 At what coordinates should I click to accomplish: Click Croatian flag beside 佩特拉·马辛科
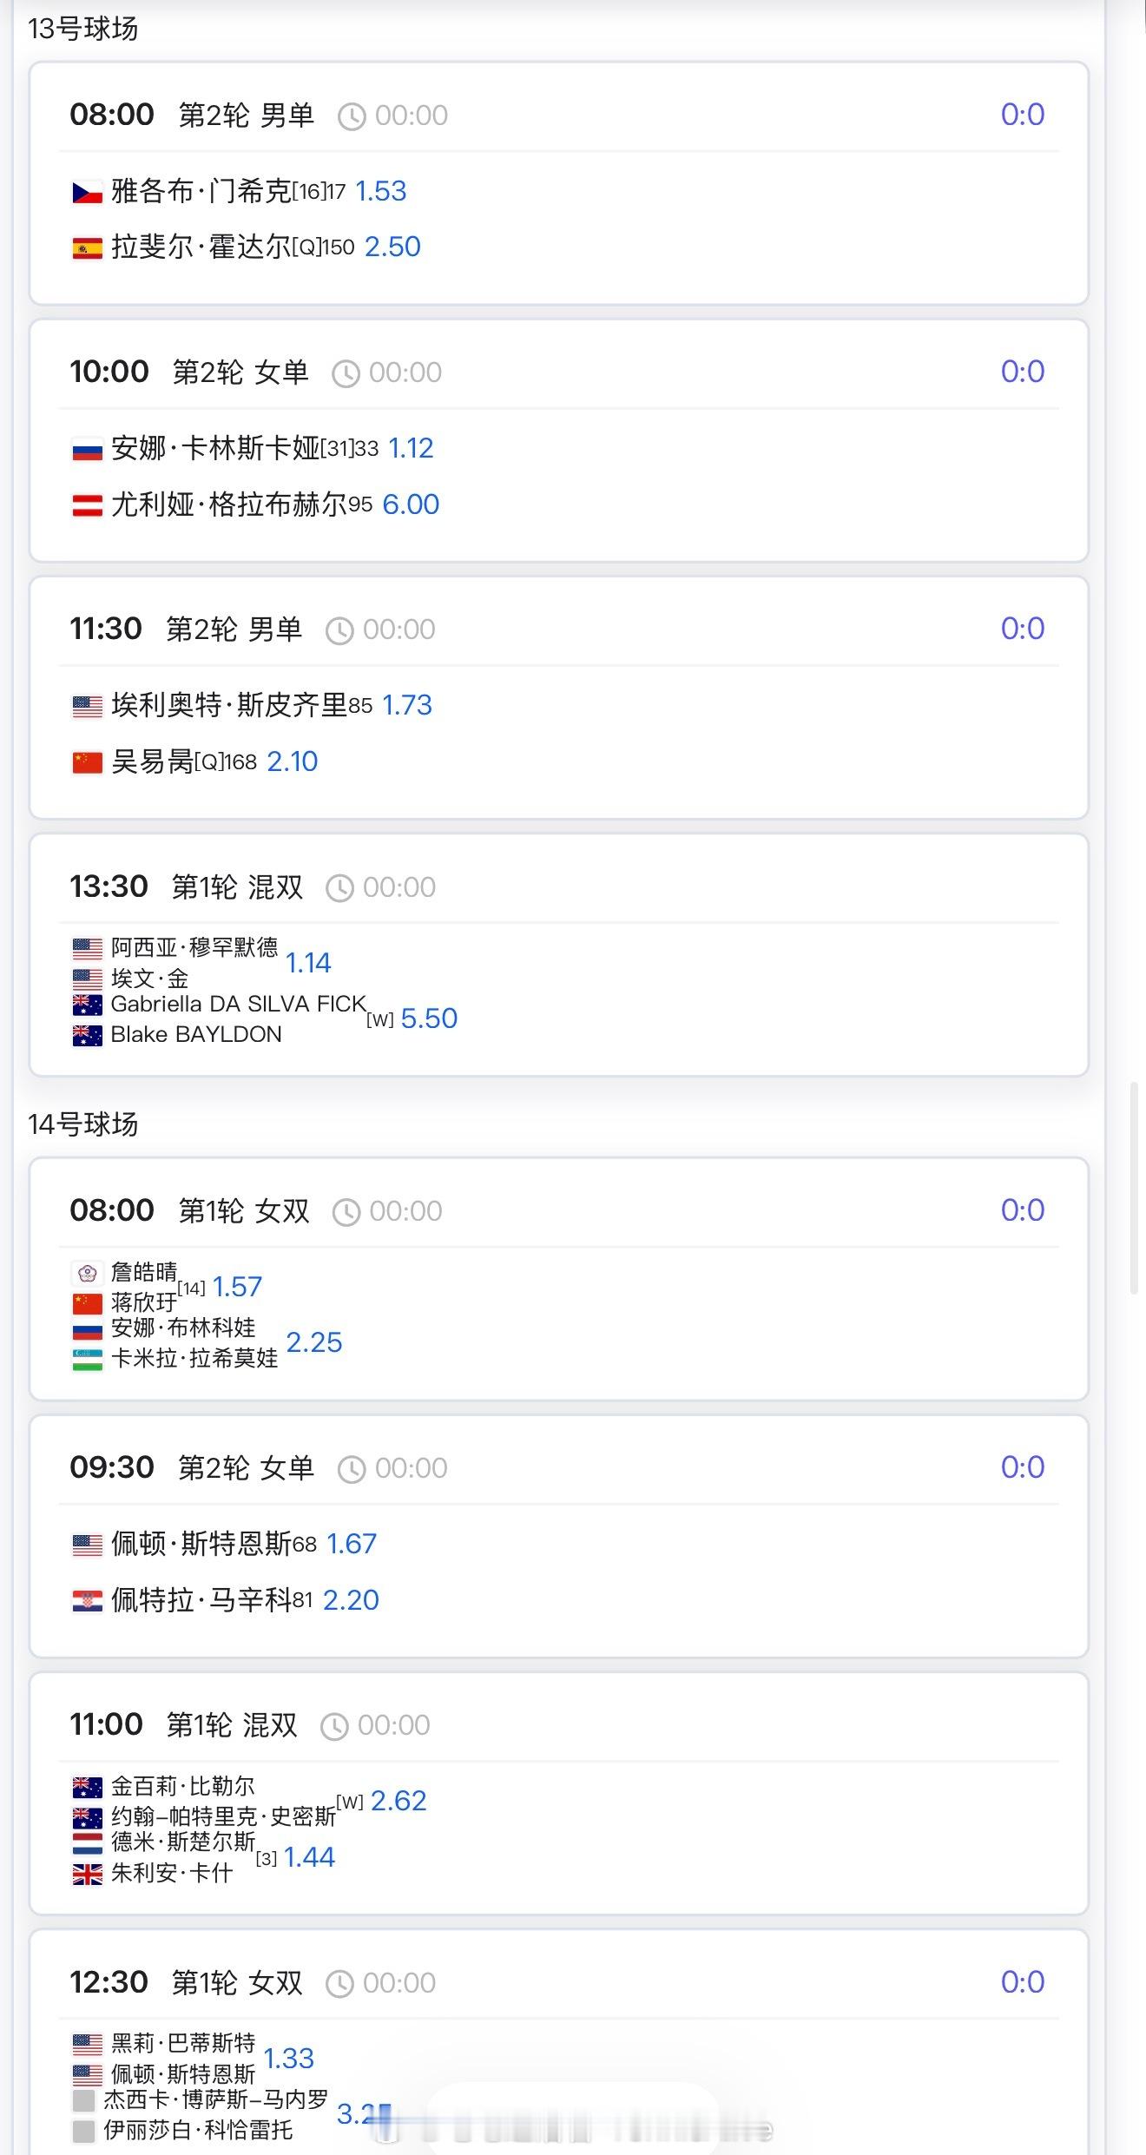(87, 1601)
